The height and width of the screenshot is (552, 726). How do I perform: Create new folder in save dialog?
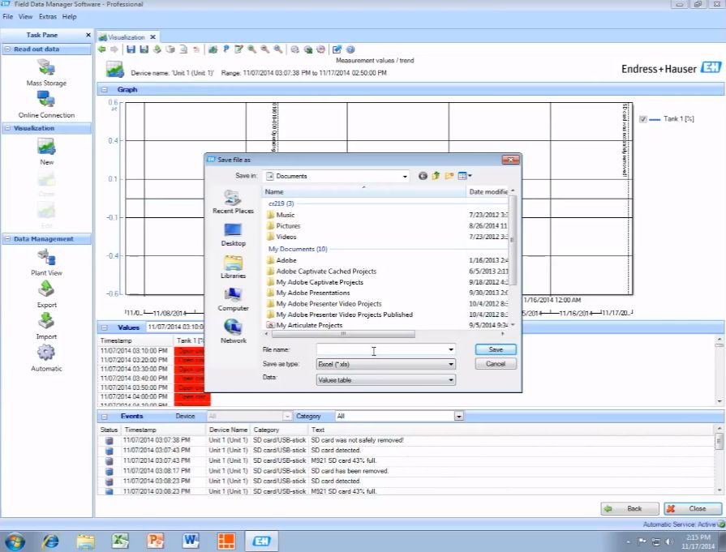click(x=449, y=176)
